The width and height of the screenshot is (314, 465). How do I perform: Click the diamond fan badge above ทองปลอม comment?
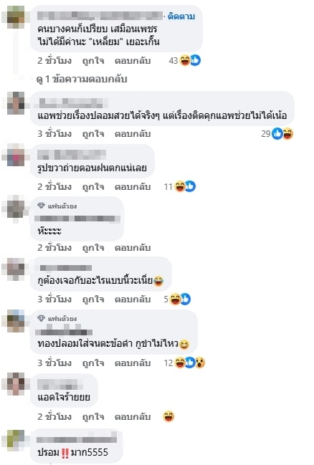(x=41, y=318)
